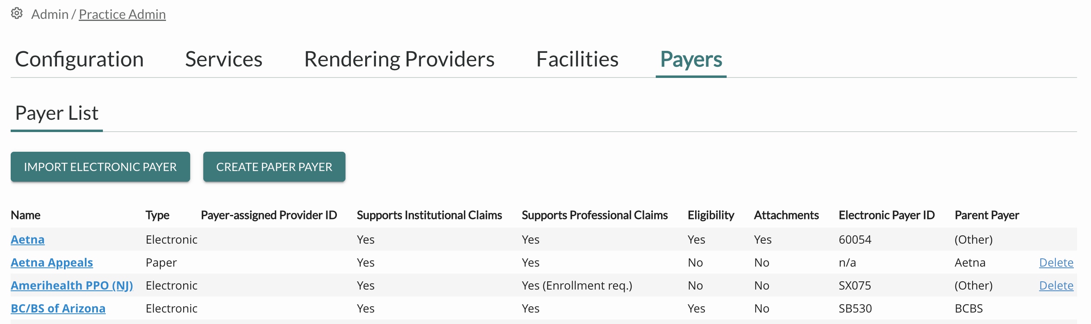Screen dimensions: 1091x324
Task: Delete the Amerihealth PPO (NJ) payer
Action: [1056, 285]
